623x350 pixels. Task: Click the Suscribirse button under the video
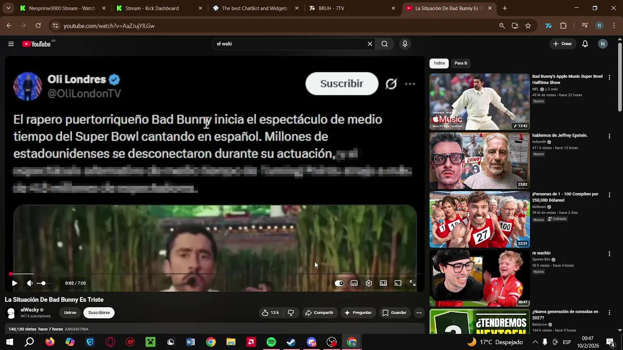99,313
